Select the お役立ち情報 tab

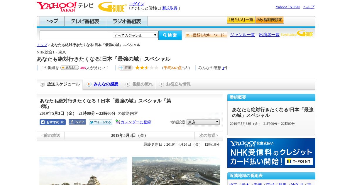point(175,84)
